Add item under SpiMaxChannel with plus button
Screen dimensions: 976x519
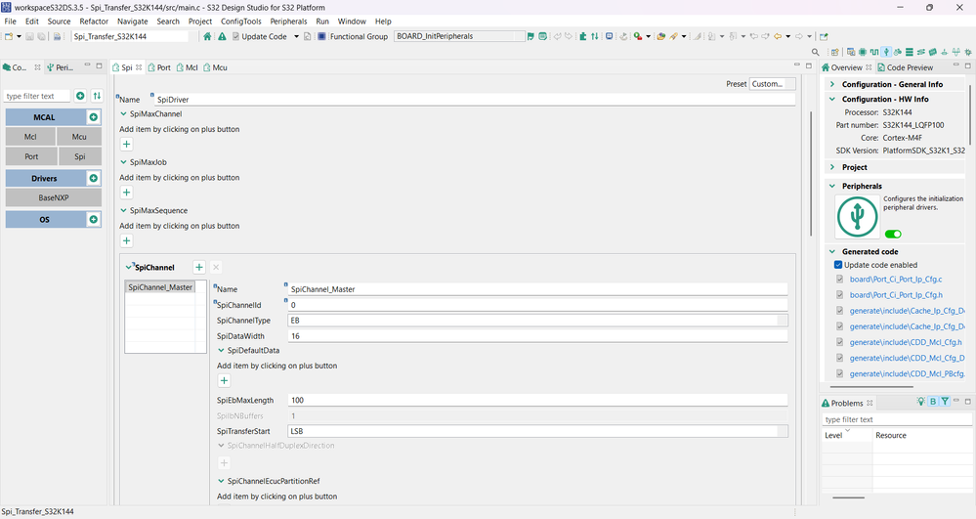coord(126,144)
